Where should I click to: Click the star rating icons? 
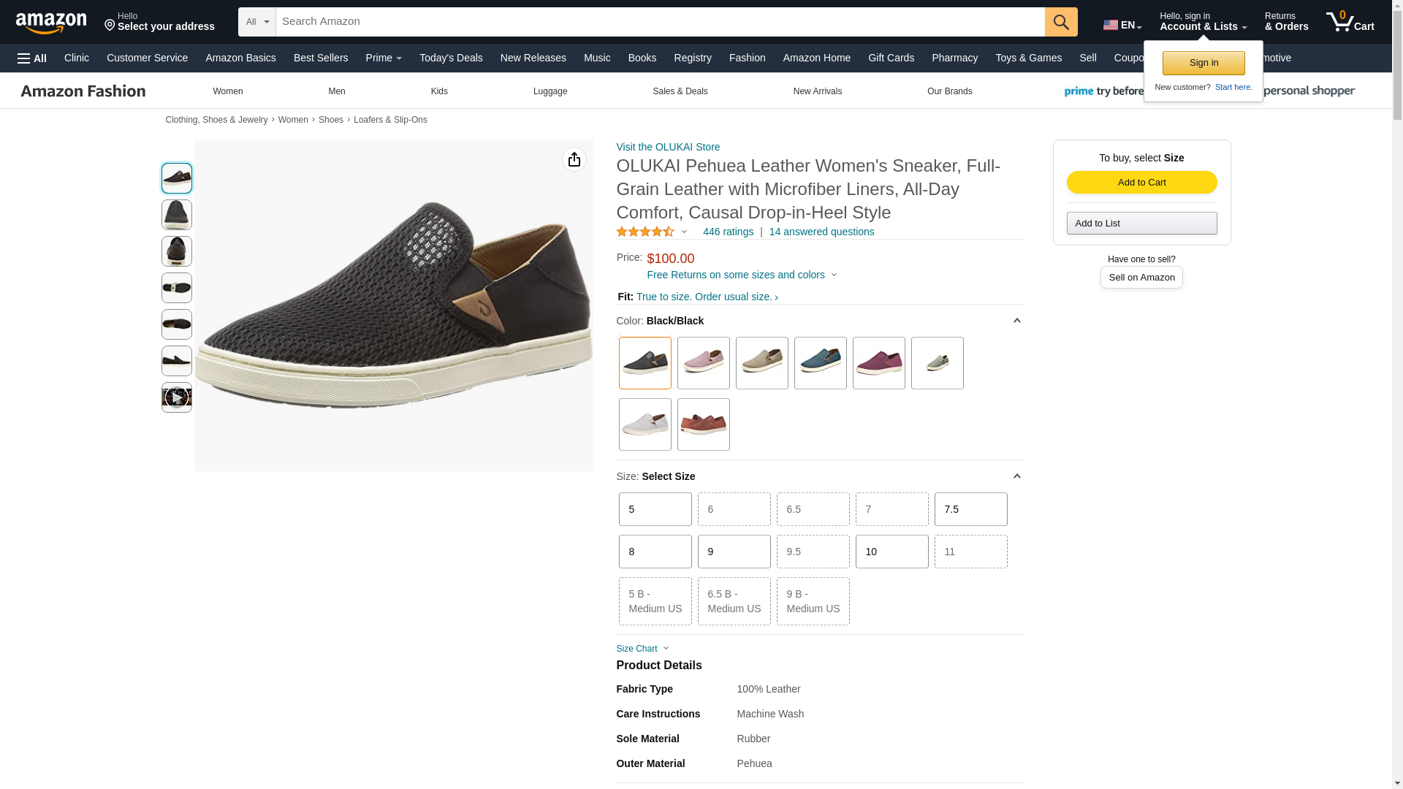point(645,232)
